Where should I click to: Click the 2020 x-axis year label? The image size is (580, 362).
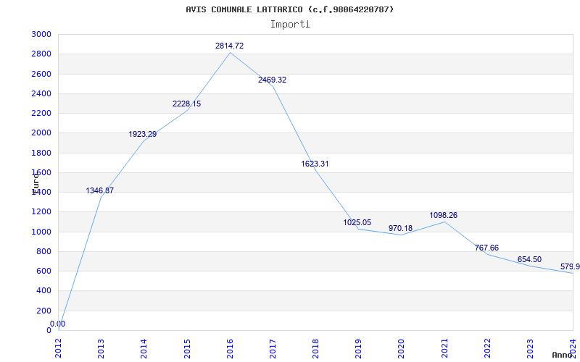point(402,349)
